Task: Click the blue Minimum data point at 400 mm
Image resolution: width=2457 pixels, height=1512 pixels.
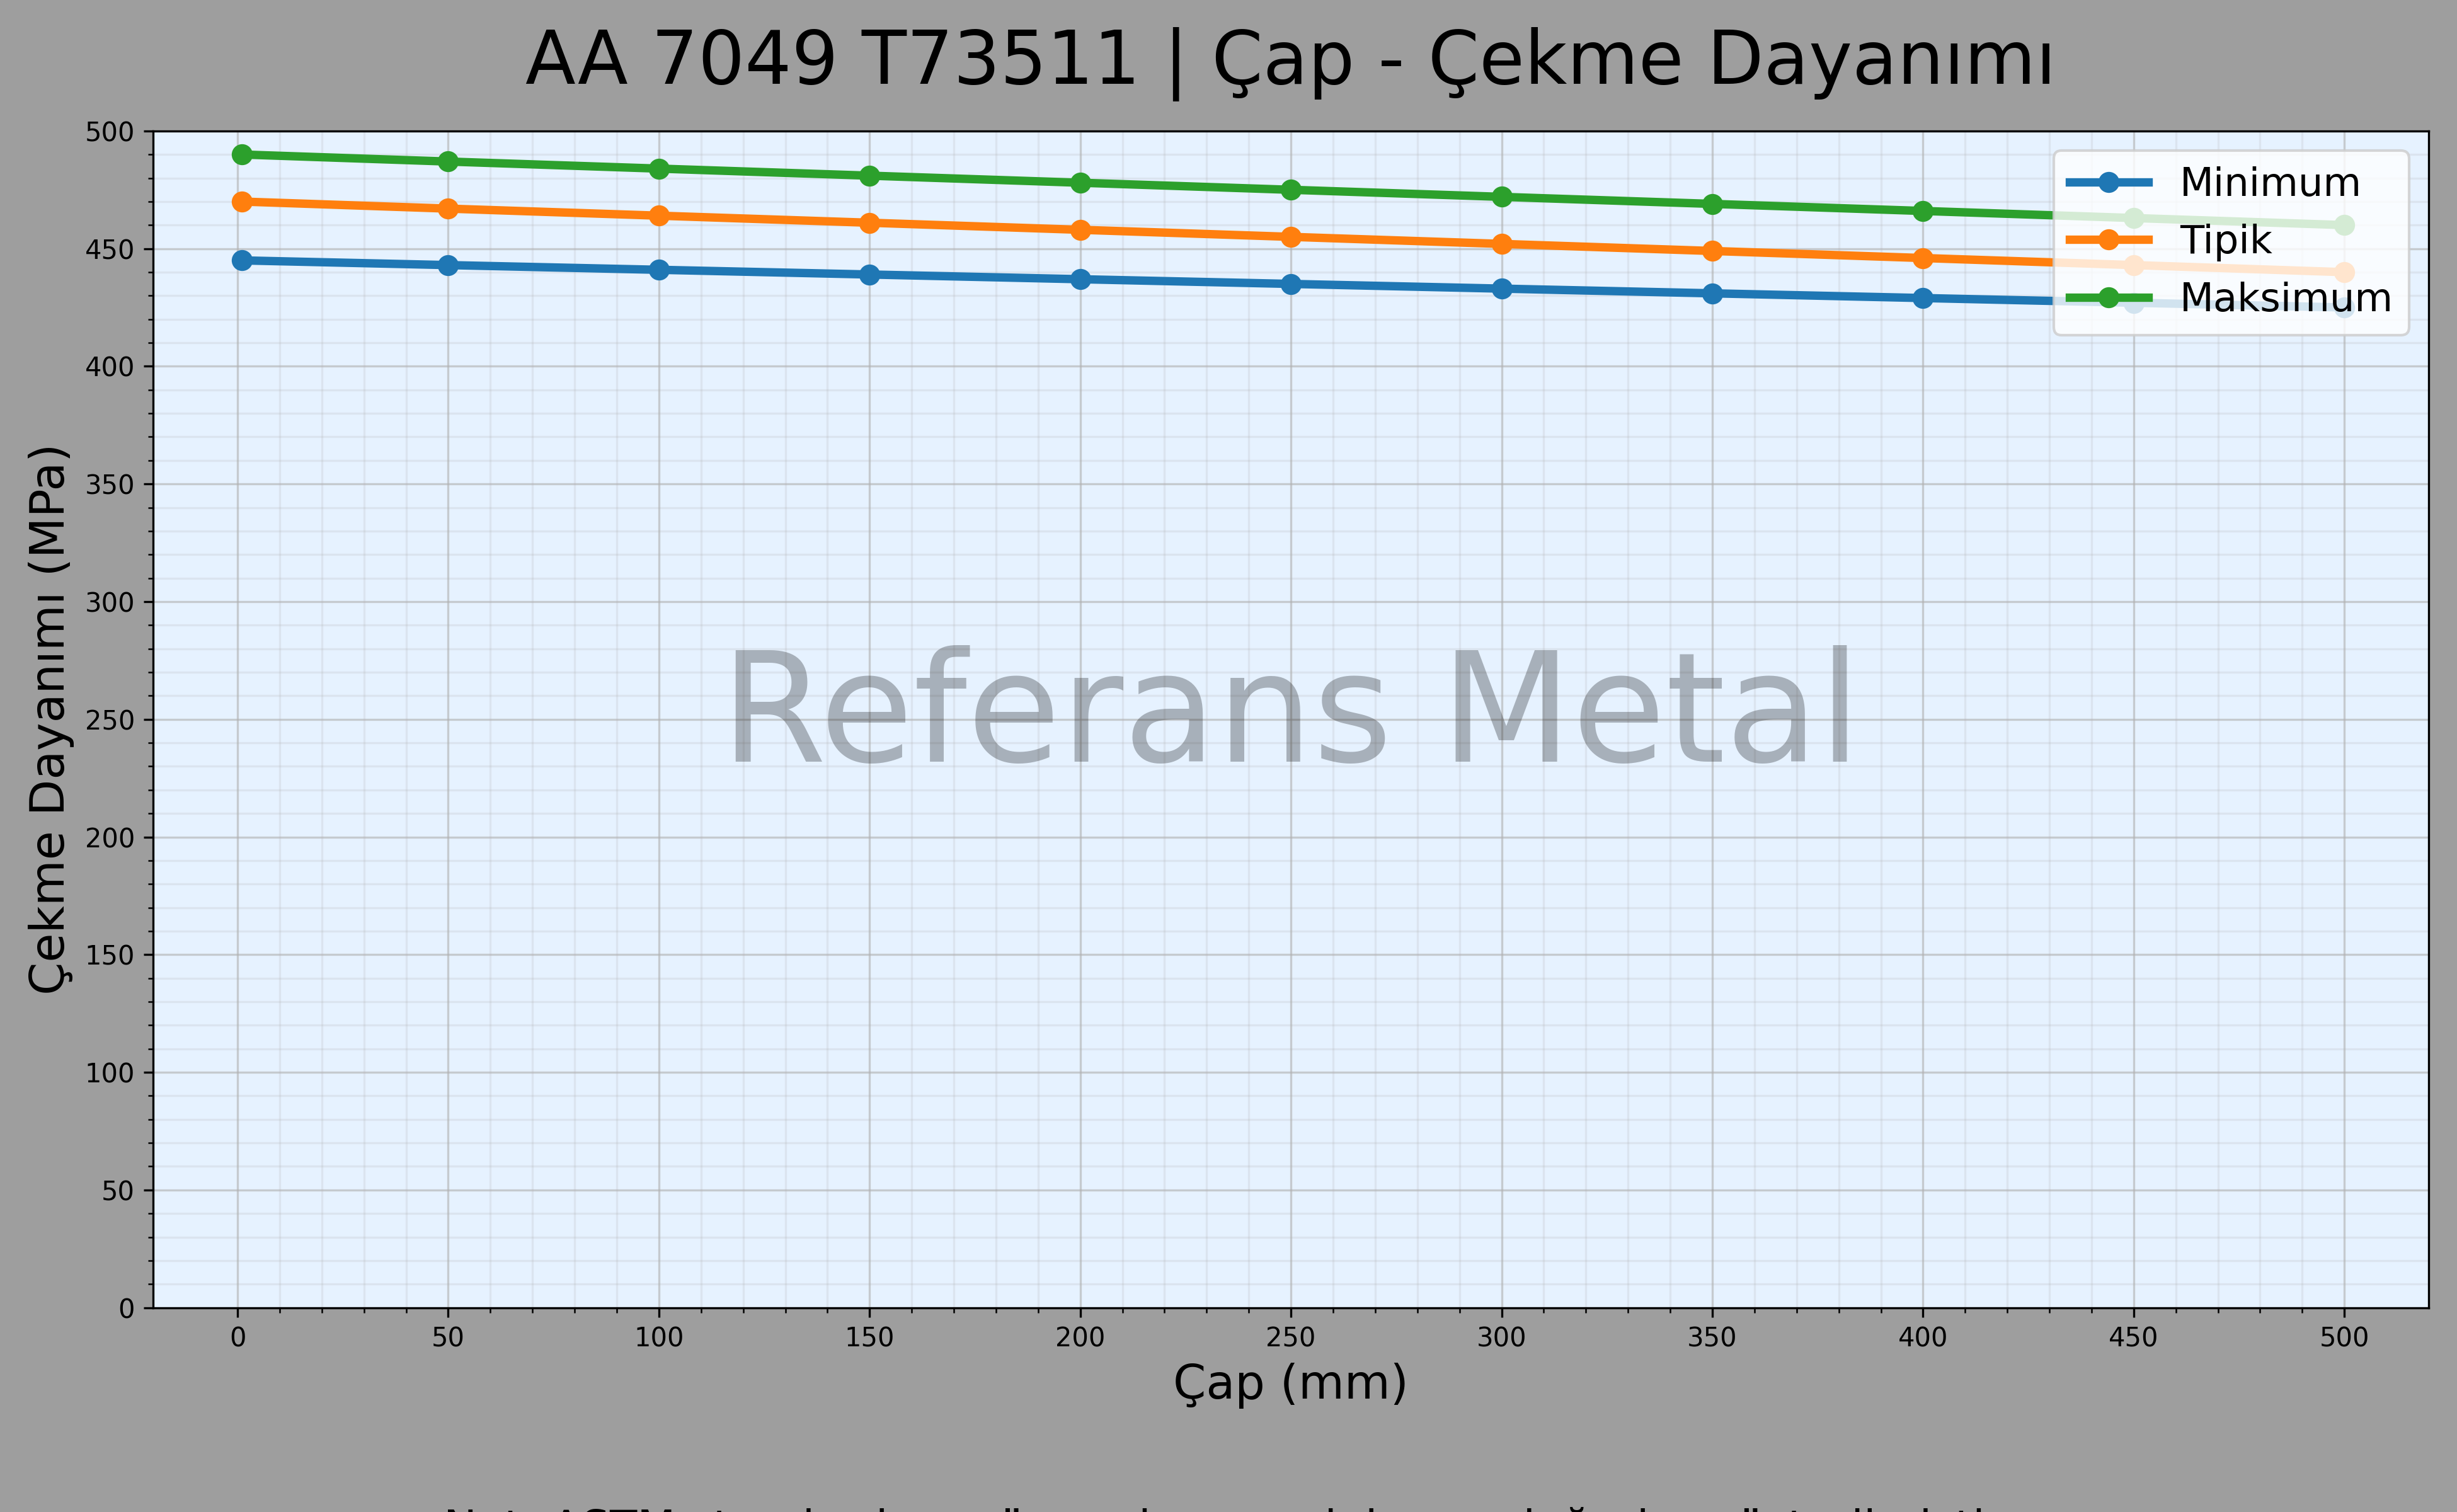Action: 1923,298
